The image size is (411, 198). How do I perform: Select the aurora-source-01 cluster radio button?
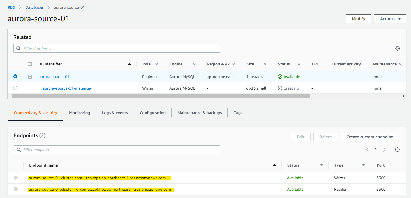click(x=15, y=76)
